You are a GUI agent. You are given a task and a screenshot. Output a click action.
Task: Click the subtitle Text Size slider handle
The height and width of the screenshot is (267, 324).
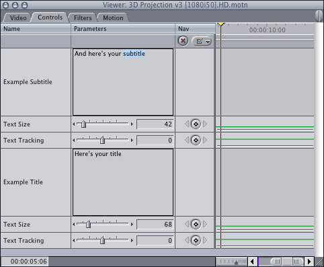click(x=83, y=124)
